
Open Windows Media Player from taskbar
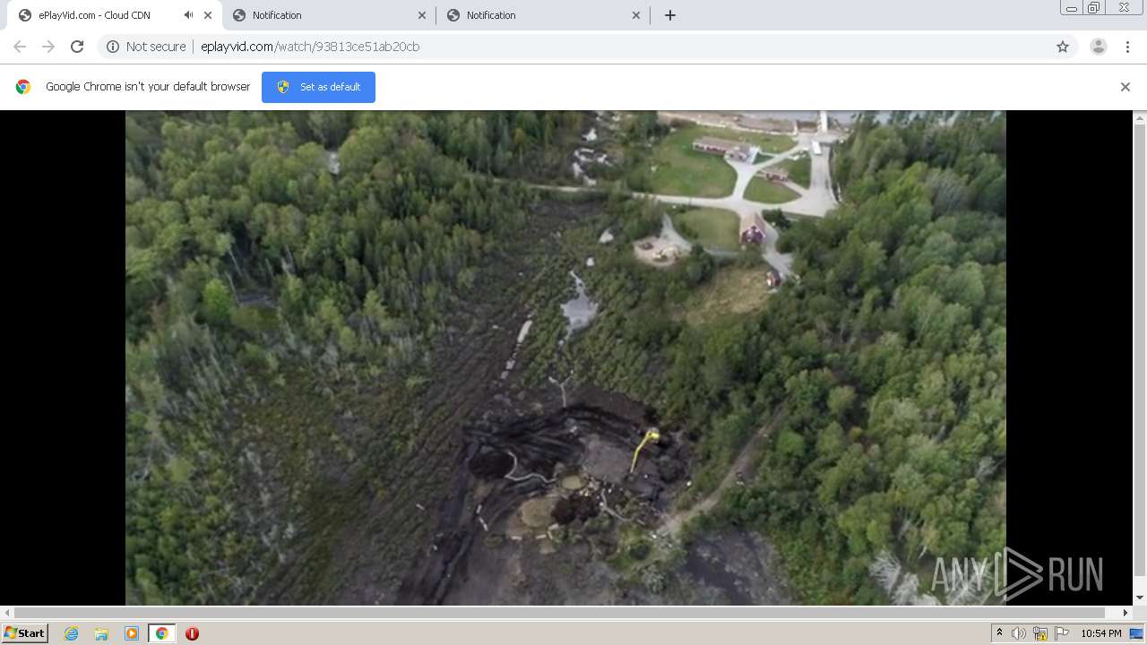[x=132, y=633]
